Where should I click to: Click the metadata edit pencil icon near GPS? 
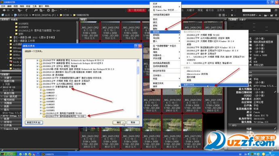[275, 128]
